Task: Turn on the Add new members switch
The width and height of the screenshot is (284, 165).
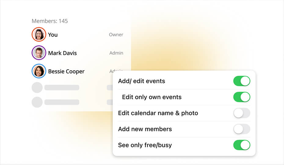Action: point(242,129)
